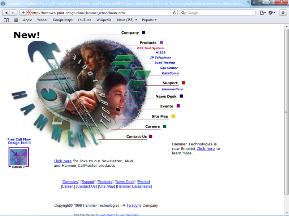Click the blue square beside News Desk
Screen dimensions: 289x216
click(x=181, y=96)
